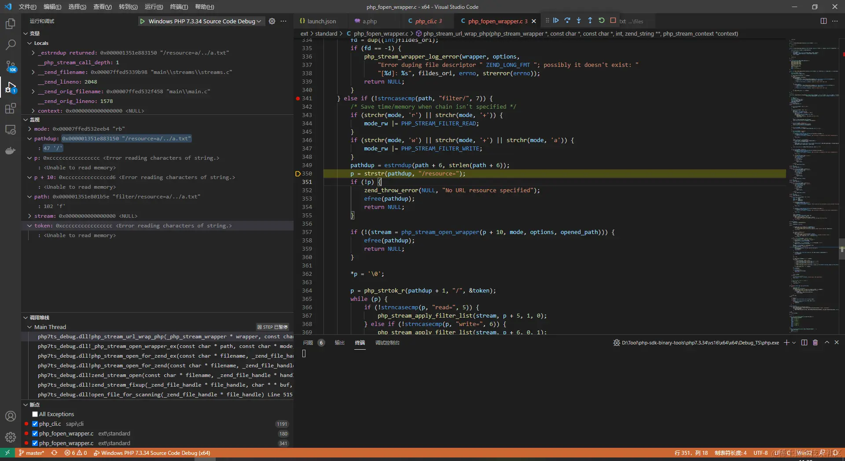Close the php_fopen_wrapper.c editor tab
The height and width of the screenshot is (461, 845).
(x=534, y=21)
